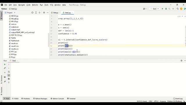Screen dimensions: 186x105
Task: Open the Edit menu
Action: click(x=10, y=5)
